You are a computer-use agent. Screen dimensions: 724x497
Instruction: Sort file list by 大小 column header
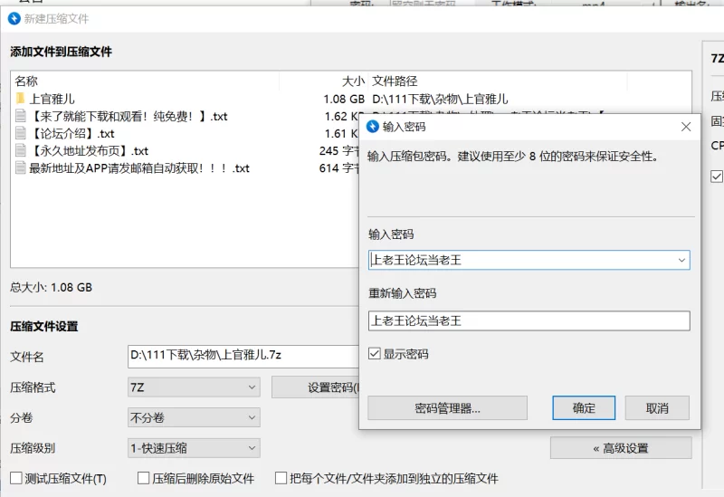coord(353,81)
